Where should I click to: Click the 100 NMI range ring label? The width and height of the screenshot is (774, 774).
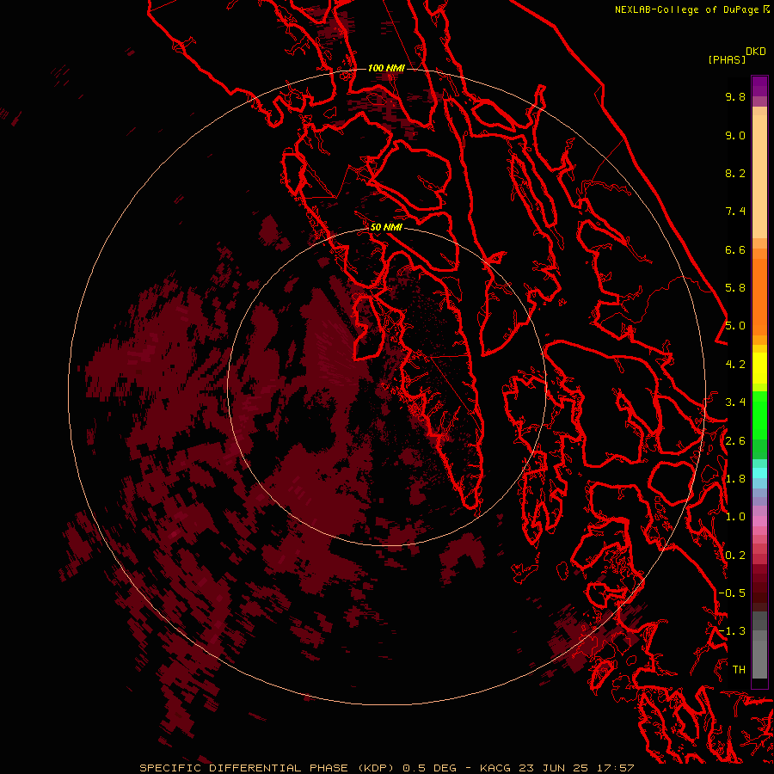(386, 68)
